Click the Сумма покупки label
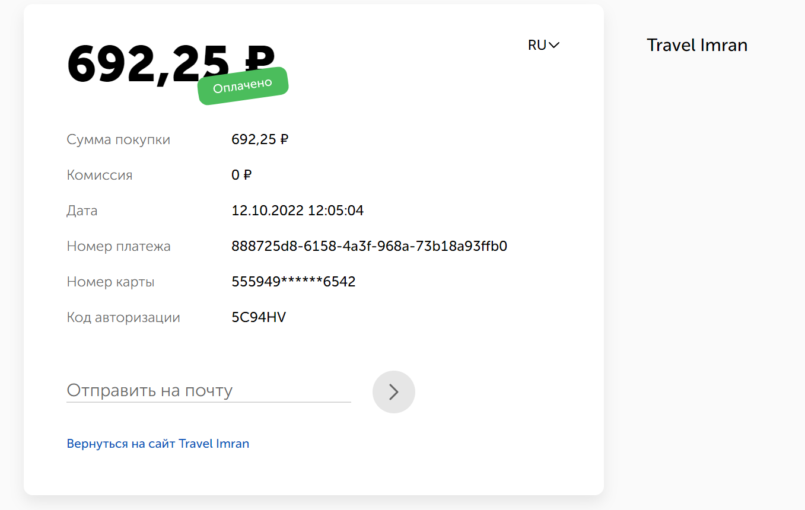 (x=119, y=140)
